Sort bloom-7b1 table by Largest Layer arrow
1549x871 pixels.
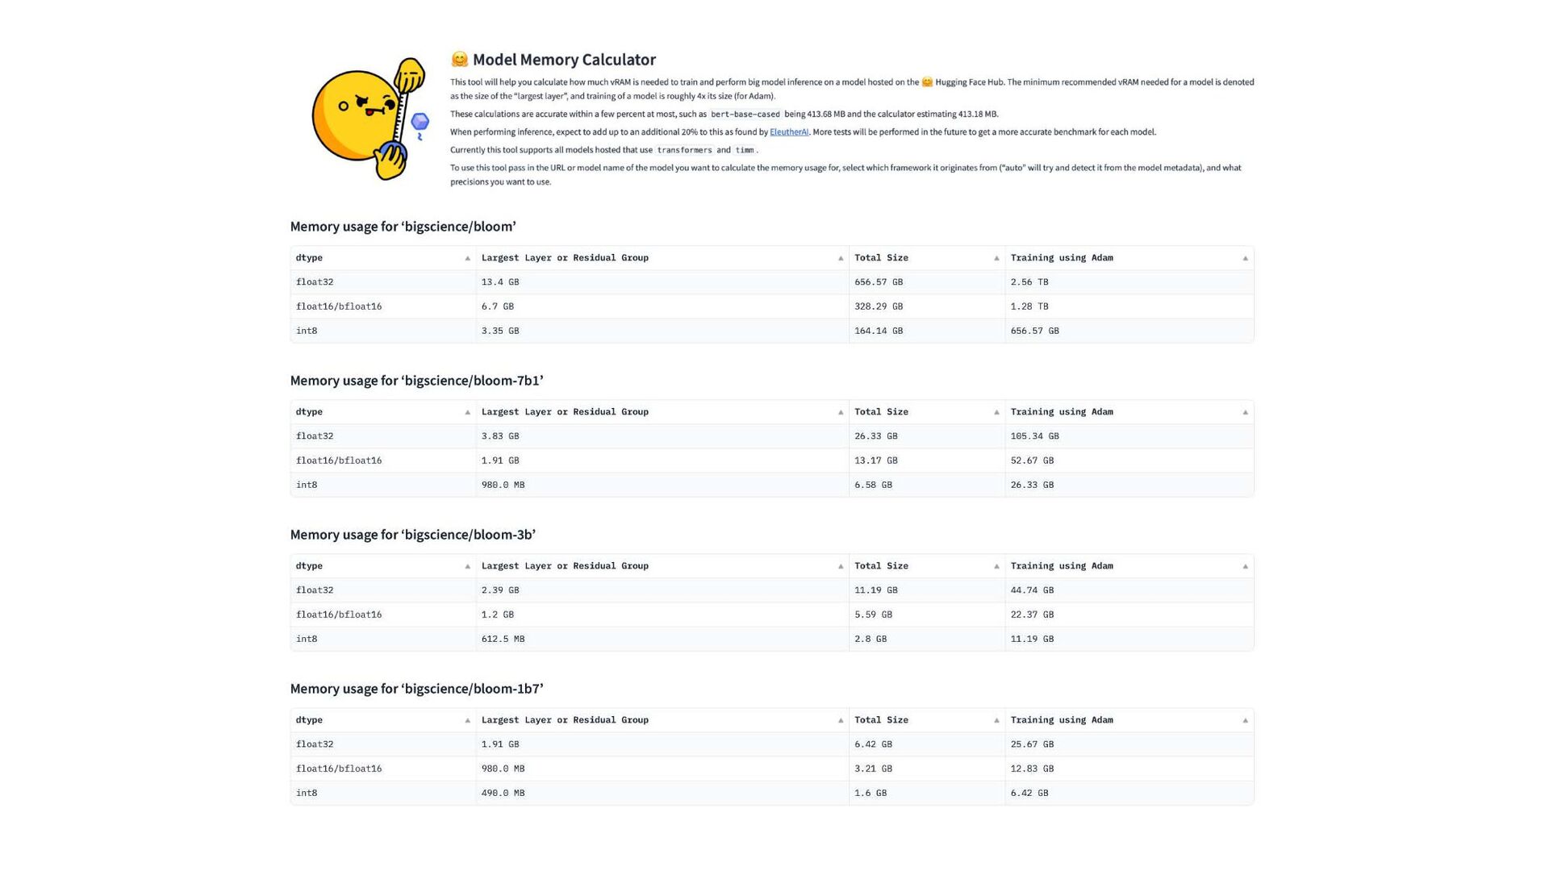[x=840, y=412]
